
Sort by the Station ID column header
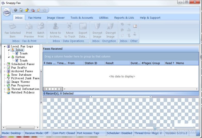[94, 63]
